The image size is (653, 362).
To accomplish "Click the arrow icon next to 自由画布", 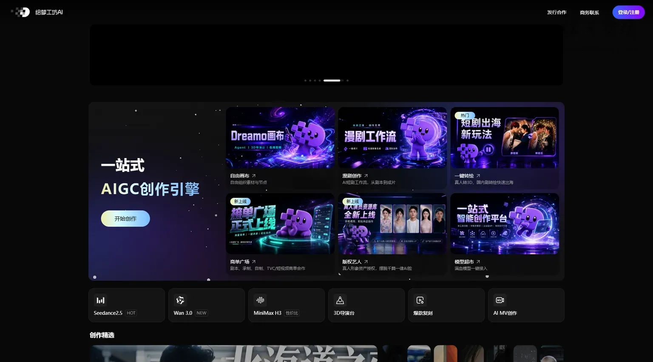I will (x=254, y=175).
